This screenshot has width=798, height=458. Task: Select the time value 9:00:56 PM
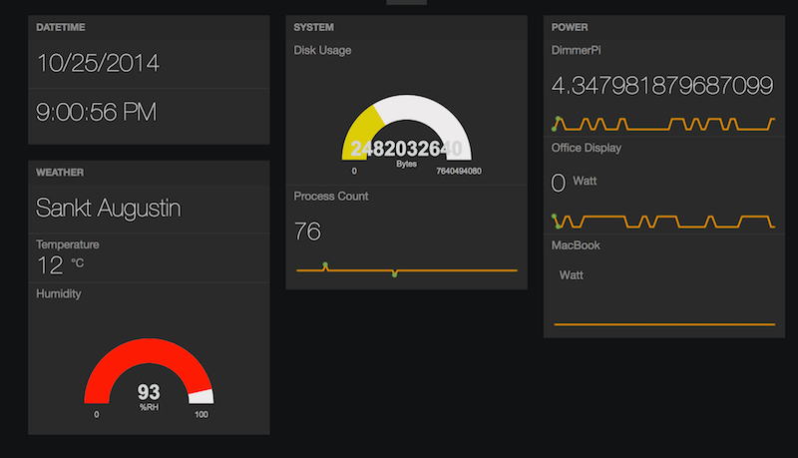[x=96, y=112]
